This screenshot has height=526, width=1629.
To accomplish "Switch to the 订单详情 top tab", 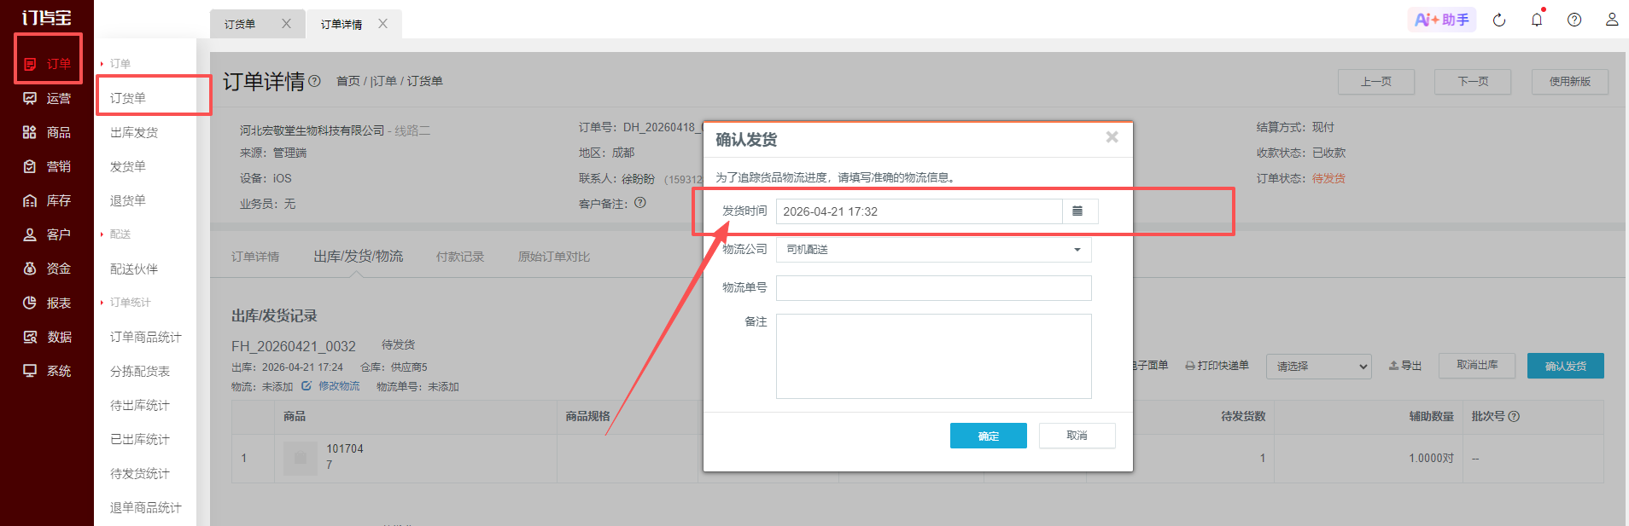I will coord(342,25).
